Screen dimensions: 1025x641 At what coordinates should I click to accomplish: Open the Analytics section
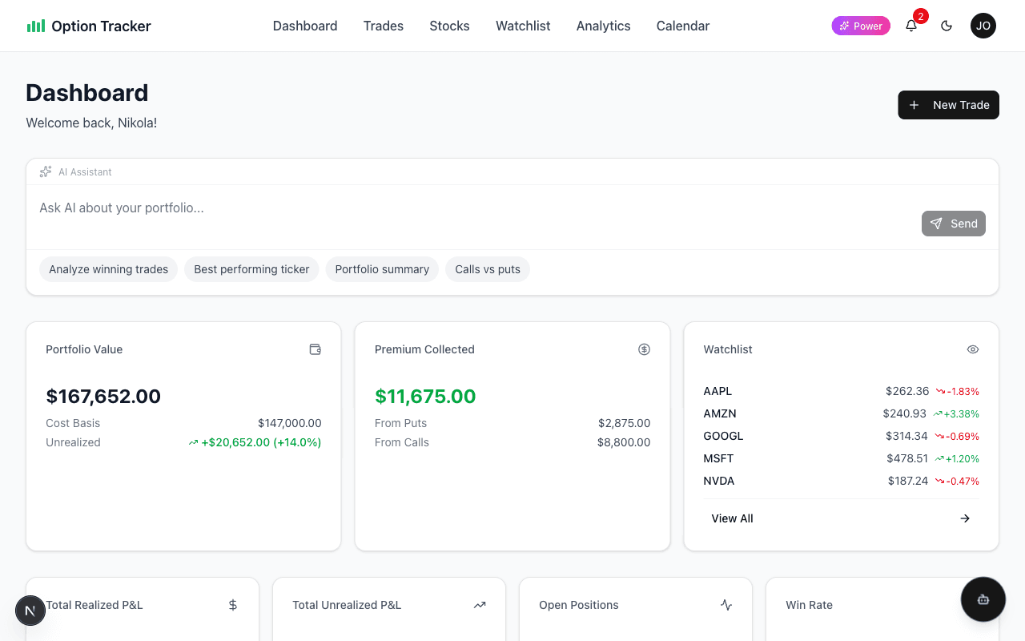click(603, 26)
